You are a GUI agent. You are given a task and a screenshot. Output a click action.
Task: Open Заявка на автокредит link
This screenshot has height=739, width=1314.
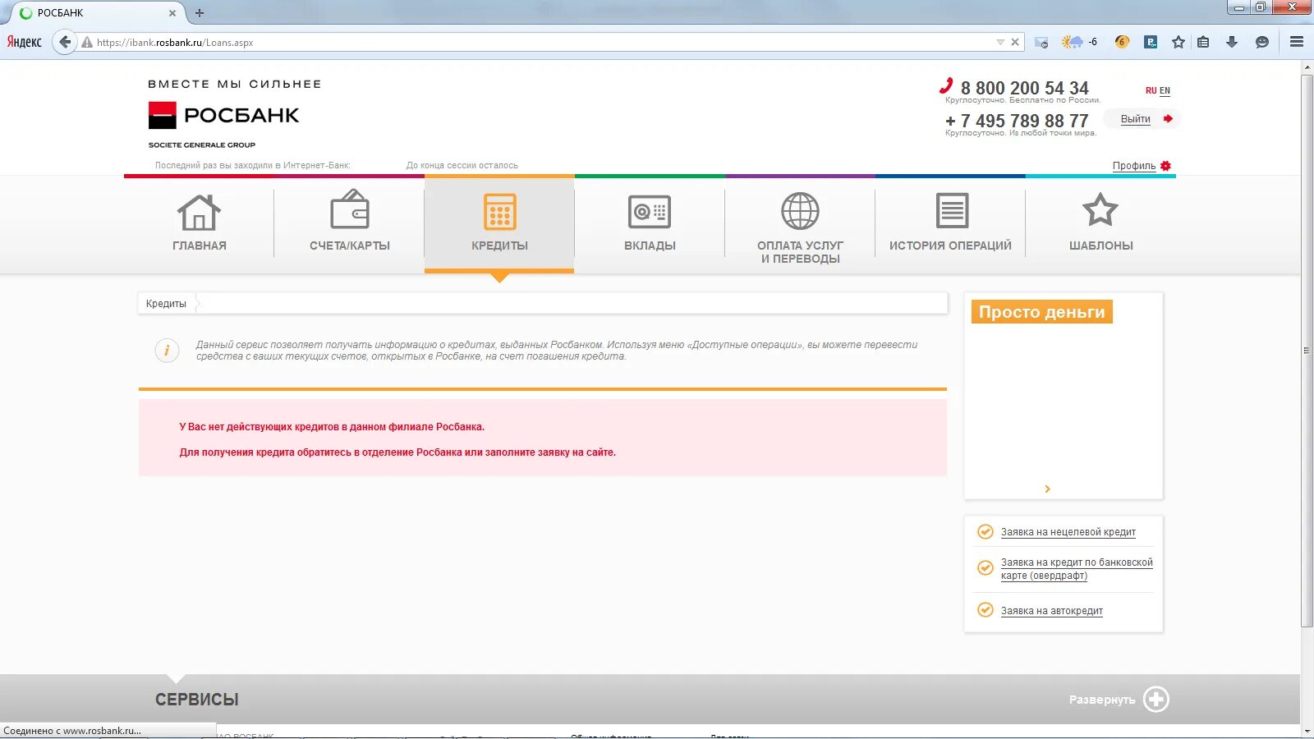(1051, 611)
